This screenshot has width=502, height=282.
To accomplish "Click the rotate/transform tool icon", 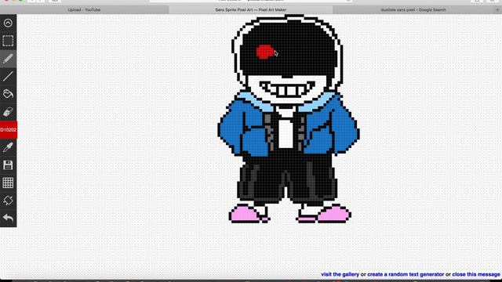I will tap(8, 201).
